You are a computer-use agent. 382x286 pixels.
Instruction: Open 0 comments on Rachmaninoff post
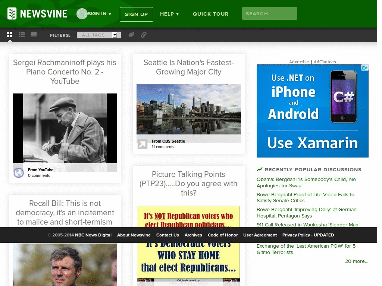click(39, 176)
